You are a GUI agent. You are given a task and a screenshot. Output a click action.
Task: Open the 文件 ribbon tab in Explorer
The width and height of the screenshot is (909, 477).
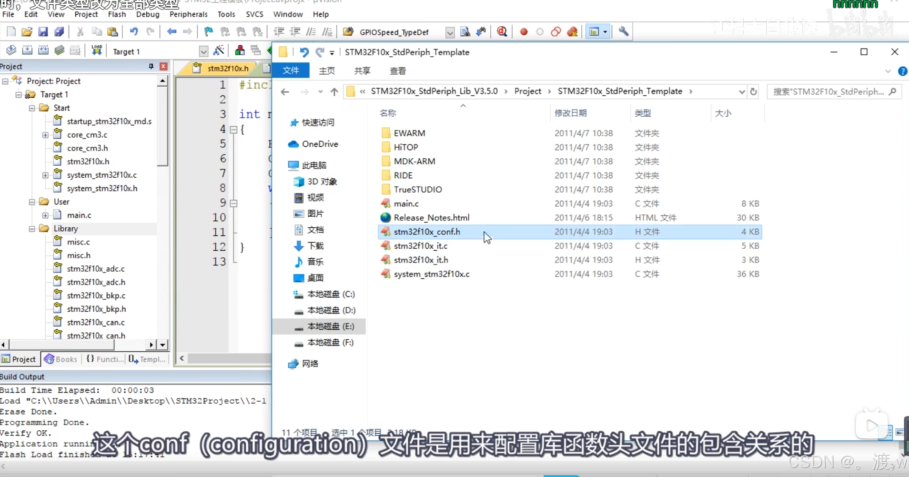pos(291,71)
